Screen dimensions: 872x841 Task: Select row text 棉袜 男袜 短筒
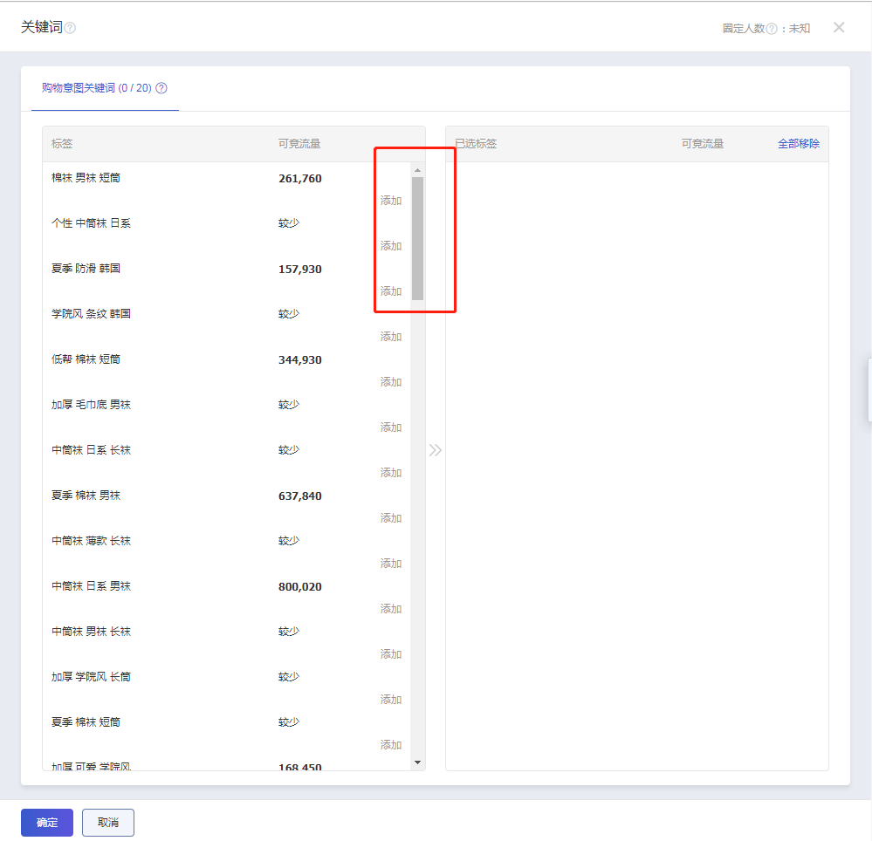(x=86, y=178)
